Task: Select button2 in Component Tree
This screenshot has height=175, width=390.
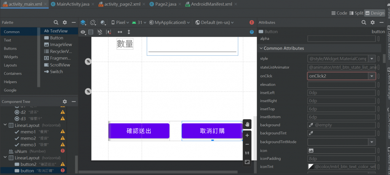Action: point(35,164)
